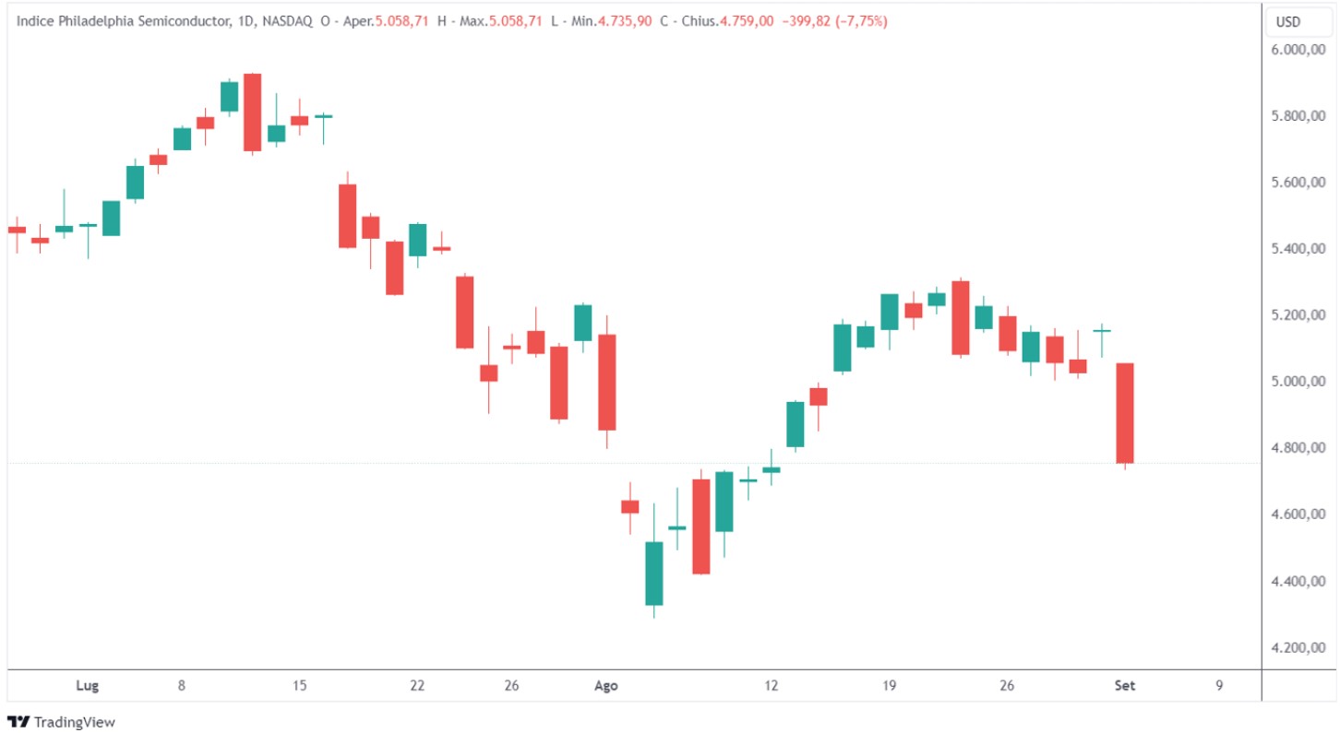This screenshot has width=1340, height=733.
Task: Click the NASDAQ exchange label in header
Action: click(x=287, y=21)
